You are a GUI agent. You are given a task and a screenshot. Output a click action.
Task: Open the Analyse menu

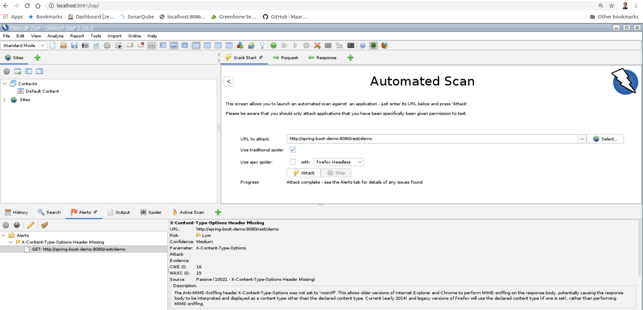click(55, 36)
